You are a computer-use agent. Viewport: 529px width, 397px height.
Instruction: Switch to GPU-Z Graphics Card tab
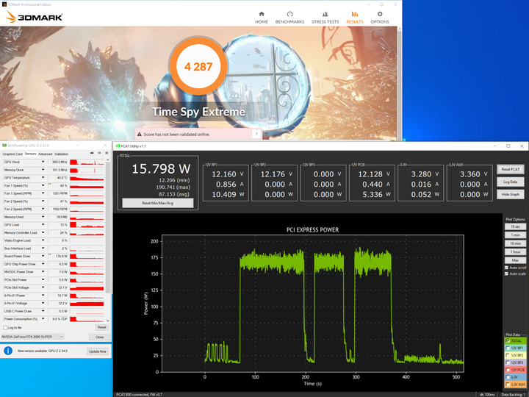12,154
